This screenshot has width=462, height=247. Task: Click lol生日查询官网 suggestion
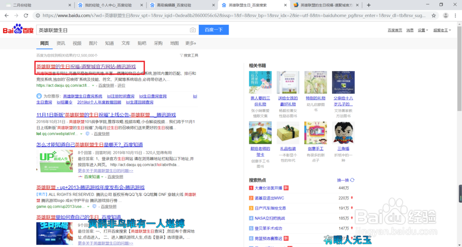tap(153, 96)
